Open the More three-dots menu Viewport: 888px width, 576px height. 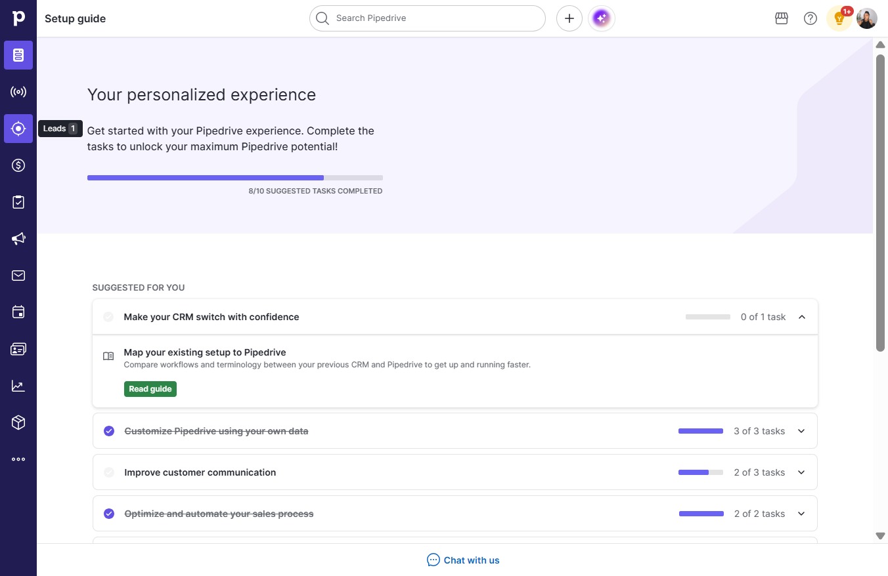(x=18, y=459)
